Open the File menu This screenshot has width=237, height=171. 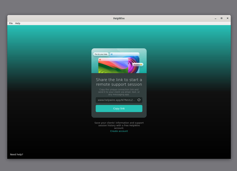(x=11, y=23)
